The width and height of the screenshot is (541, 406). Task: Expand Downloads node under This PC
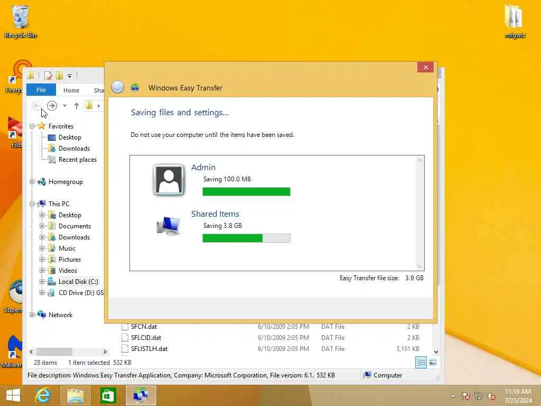coord(42,237)
